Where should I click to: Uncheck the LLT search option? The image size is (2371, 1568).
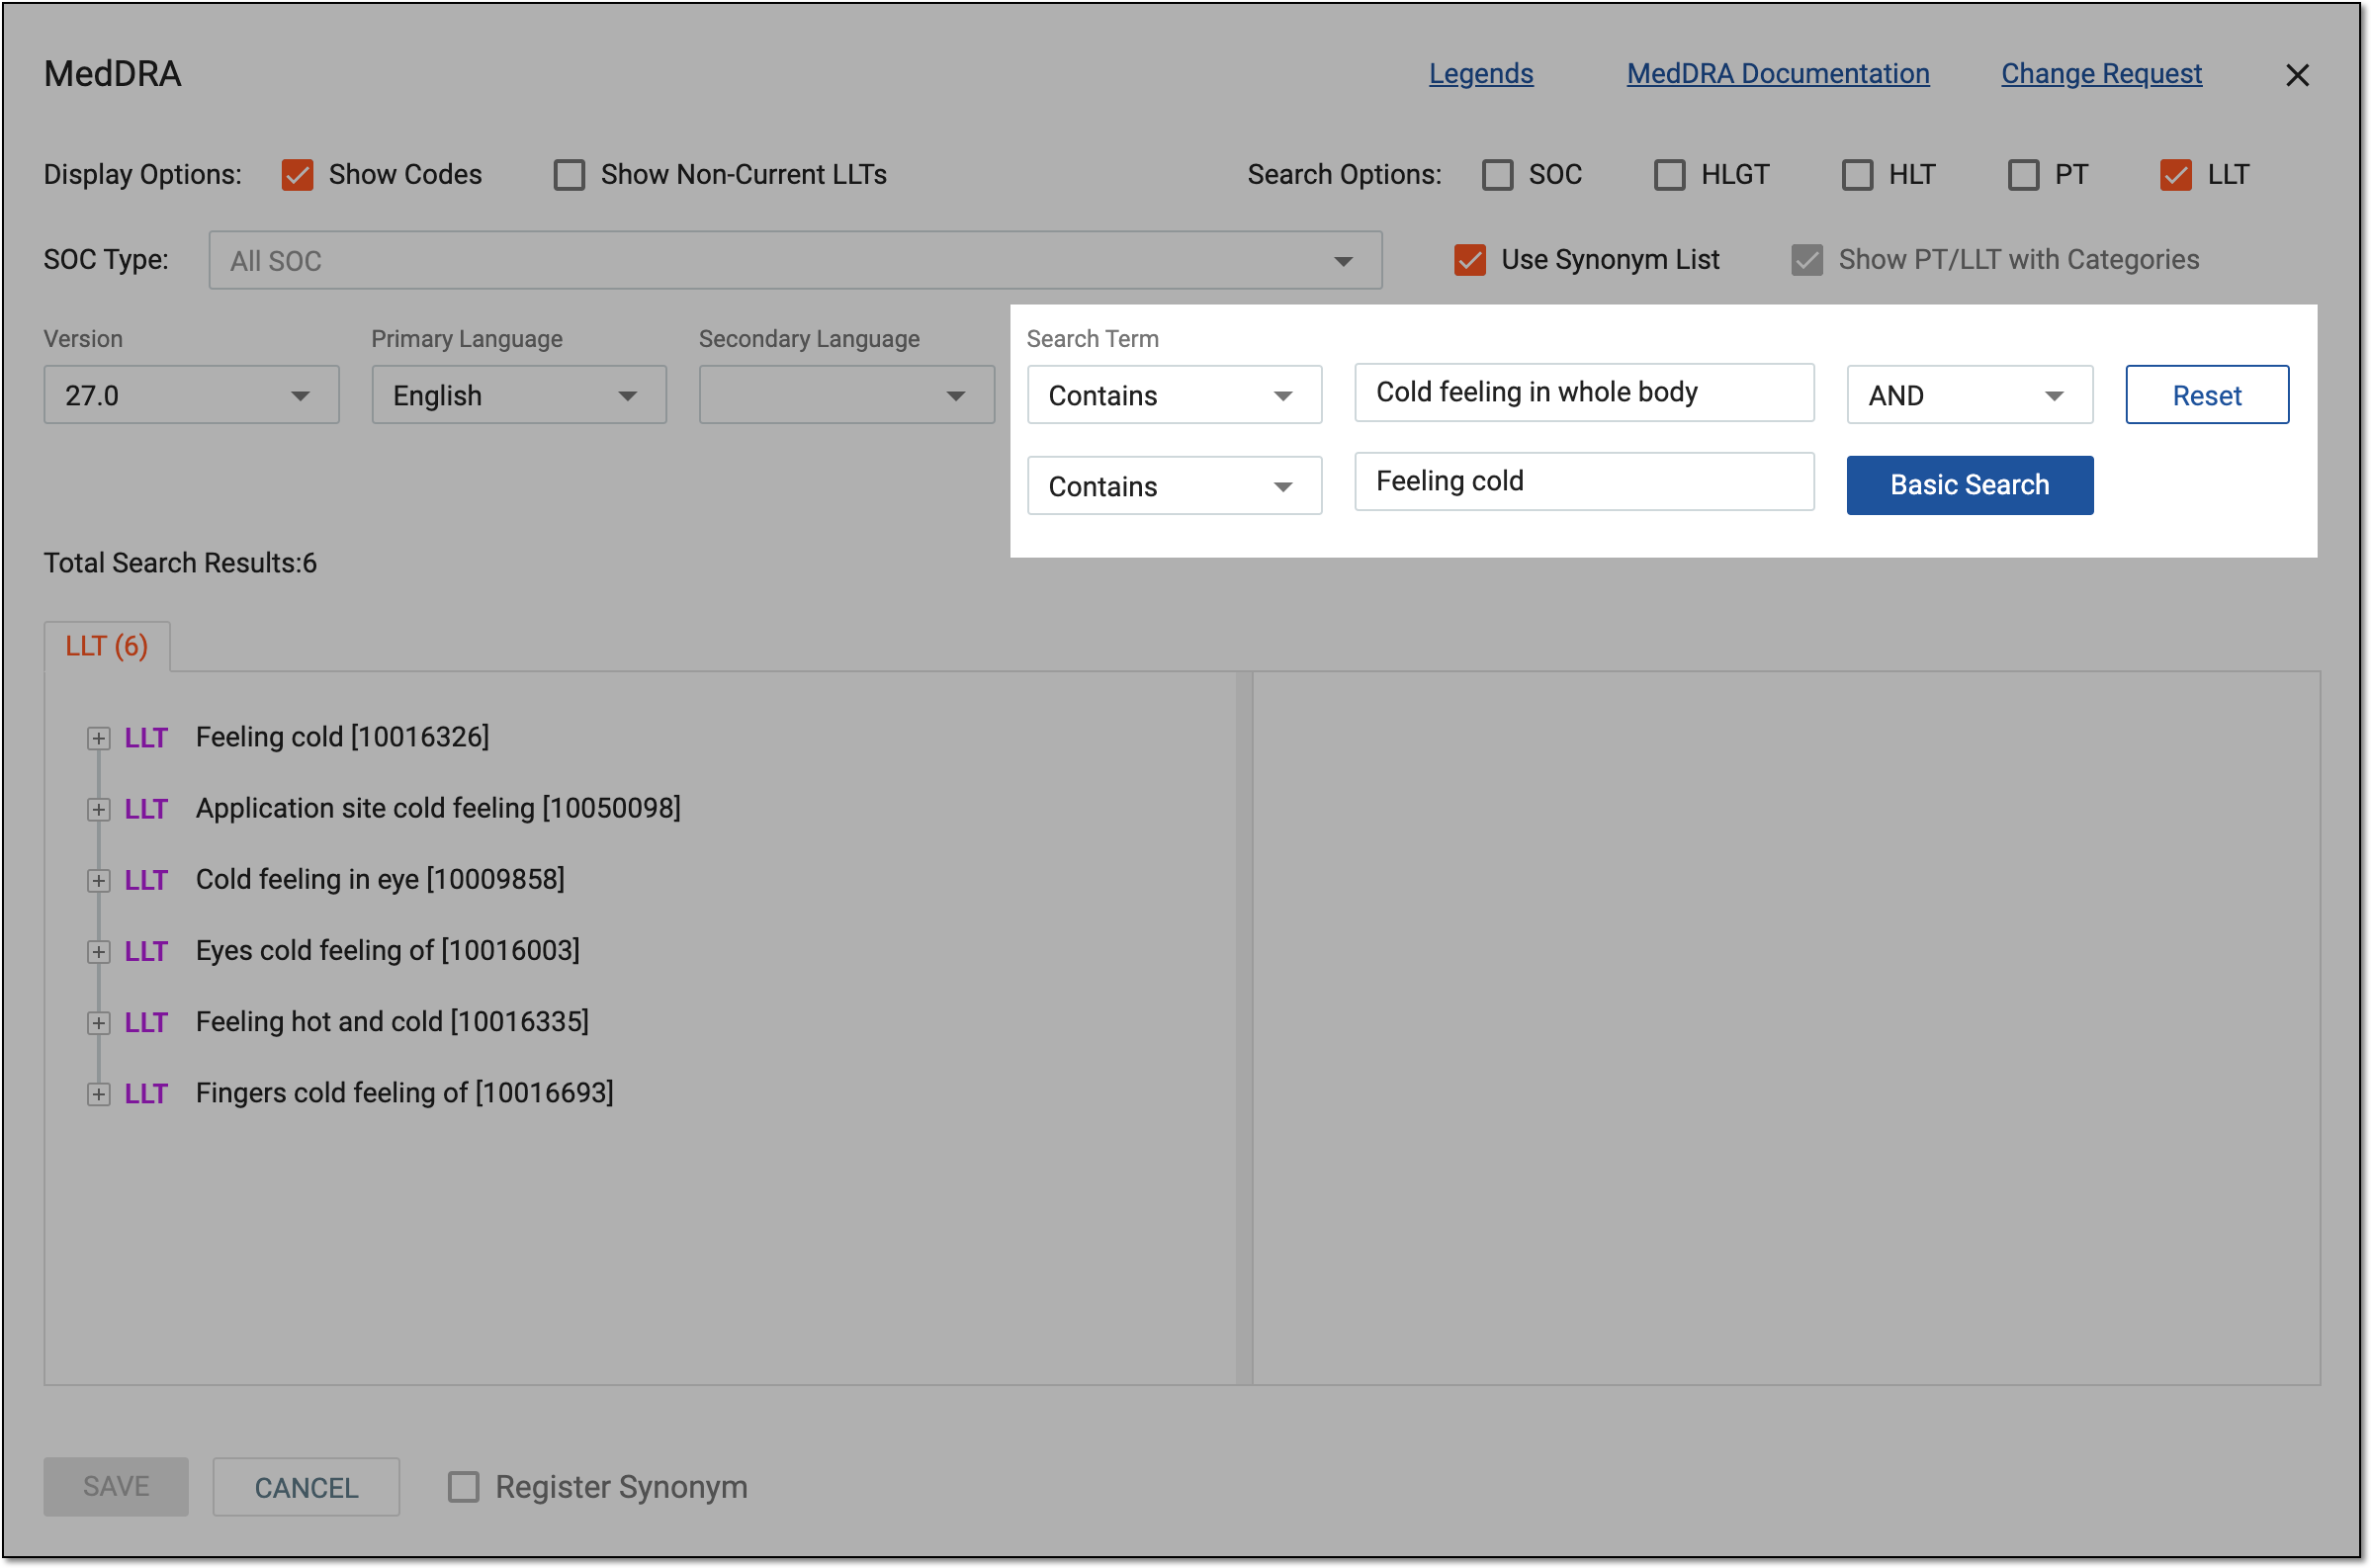[2175, 175]
